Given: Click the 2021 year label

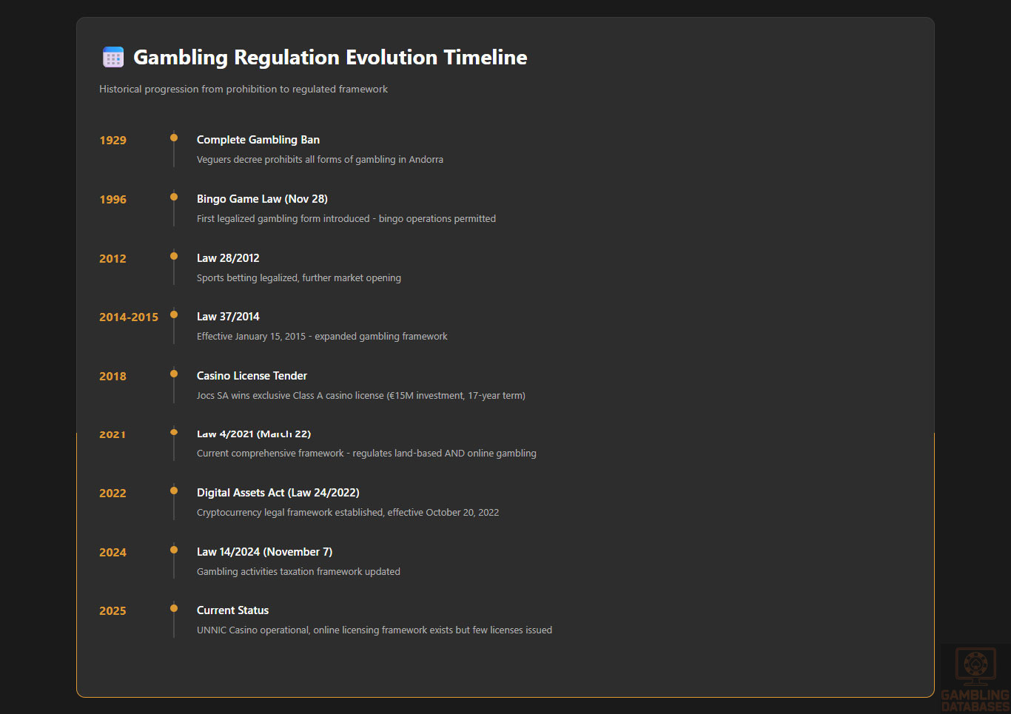Looking at the screenshot, I should click(112, 435).
